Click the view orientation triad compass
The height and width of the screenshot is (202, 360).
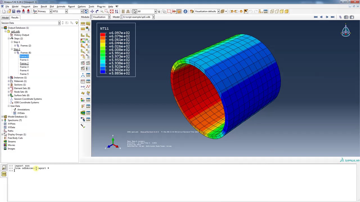click(x=346, y=31)
